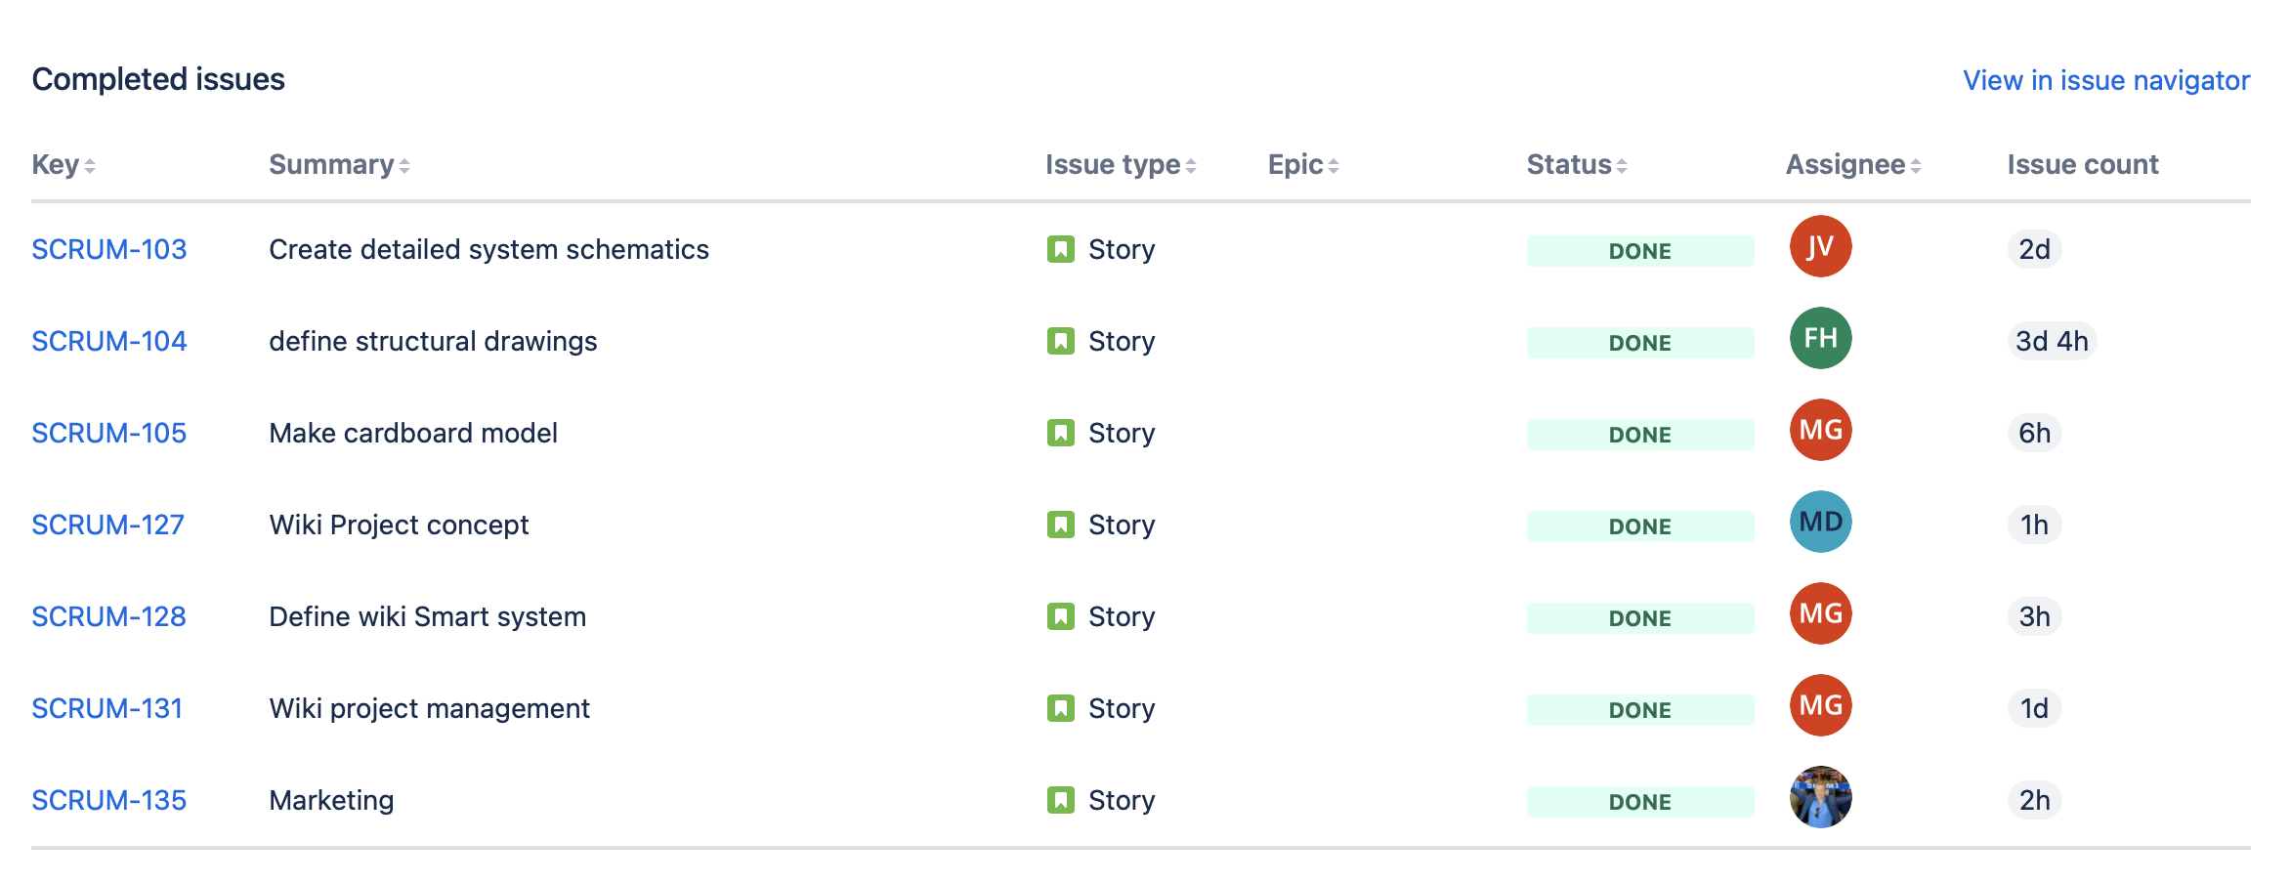Screen dimensions: 2290x883
Task: Click MD avatar on Wiki Project concept
Action: point(1820,523)
